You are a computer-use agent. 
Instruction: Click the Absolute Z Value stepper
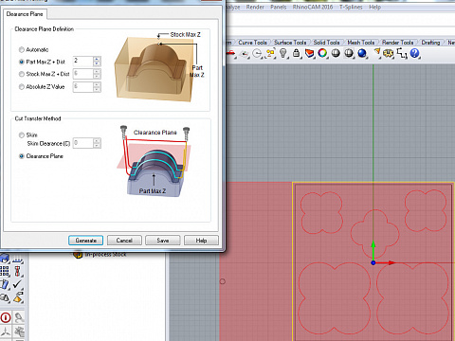(x=97, y=87)
